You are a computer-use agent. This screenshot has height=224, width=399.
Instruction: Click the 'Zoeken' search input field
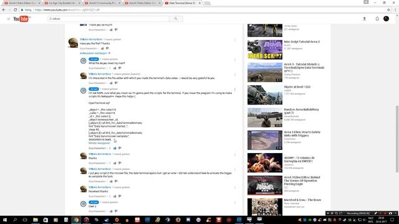point(108,19)
